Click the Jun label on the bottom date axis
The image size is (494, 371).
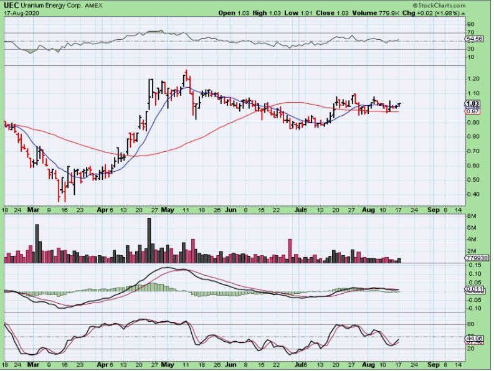pyautogui.click(x=230, y=365)
